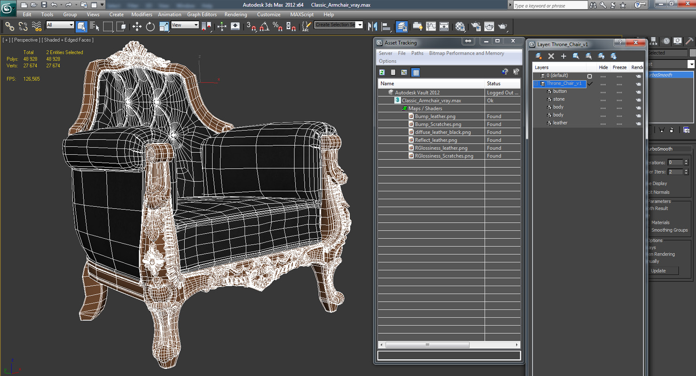Choose the Rectangular Selection Region tool
This screenshot has width=696, height=376.
[108, 26]
